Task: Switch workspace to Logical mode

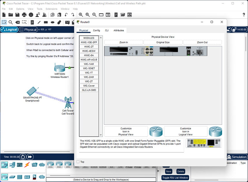Action: point(9,30)
